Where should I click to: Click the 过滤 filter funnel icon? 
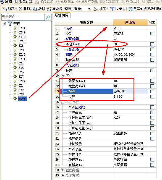(x=112, y=9)
